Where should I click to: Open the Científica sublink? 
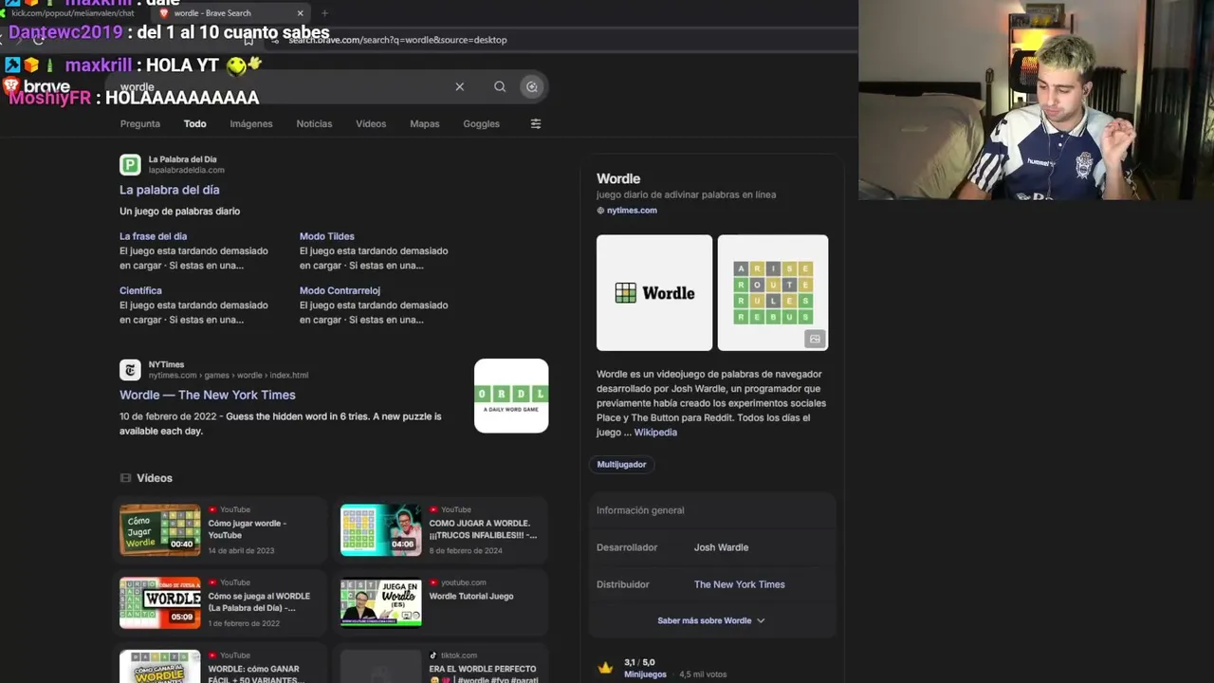[x=140, y=290]
